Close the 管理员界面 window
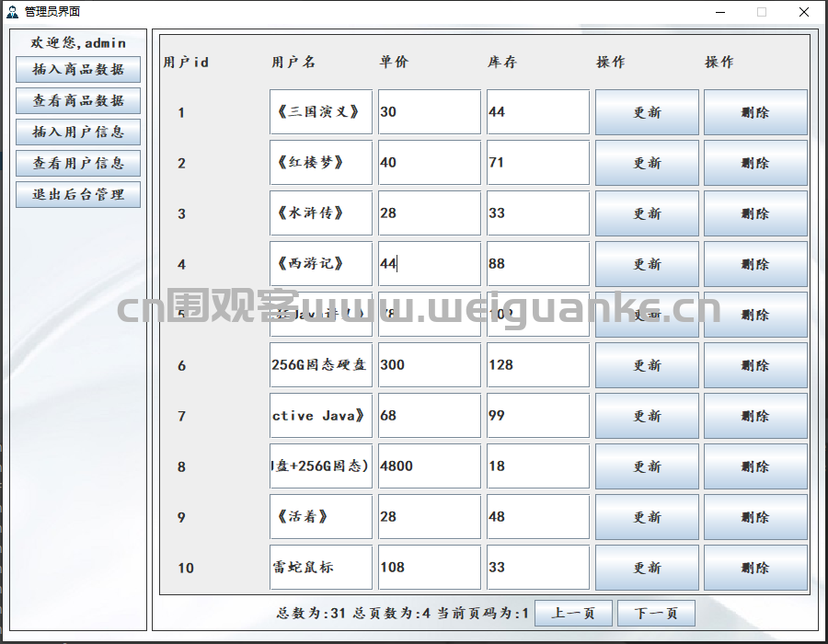Viewport: 828px width, 644px height. [x=804, y=12]
